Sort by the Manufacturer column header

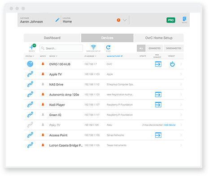[114, 56]
